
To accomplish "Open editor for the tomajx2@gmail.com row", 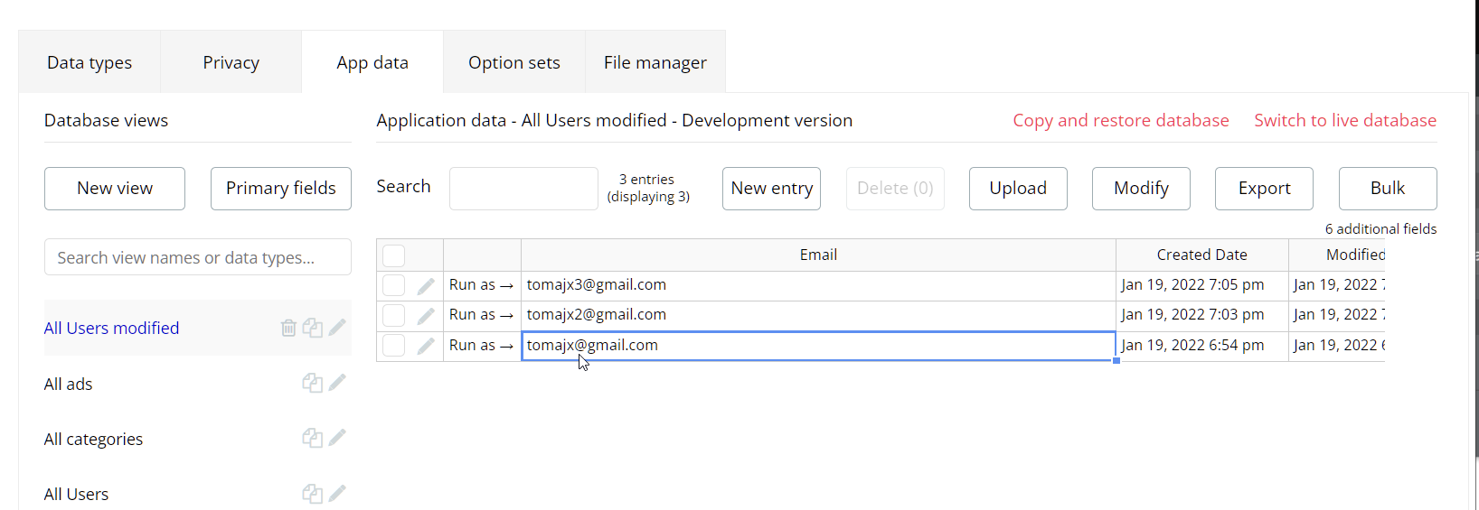I will [426, 316].
